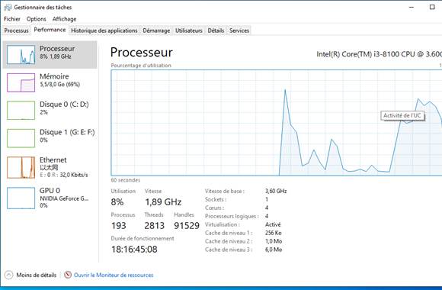Switch to the Démarrage tab
442x290 pixels.
[156, 31]
